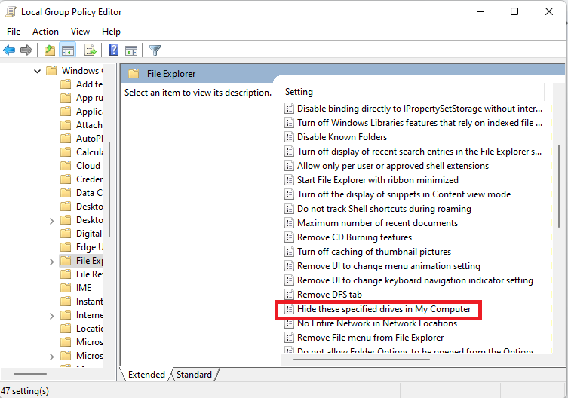The image size is (568, 398).
Task: Click policy icon beside Disable Known Folders
Action: (x=289, y=137)
